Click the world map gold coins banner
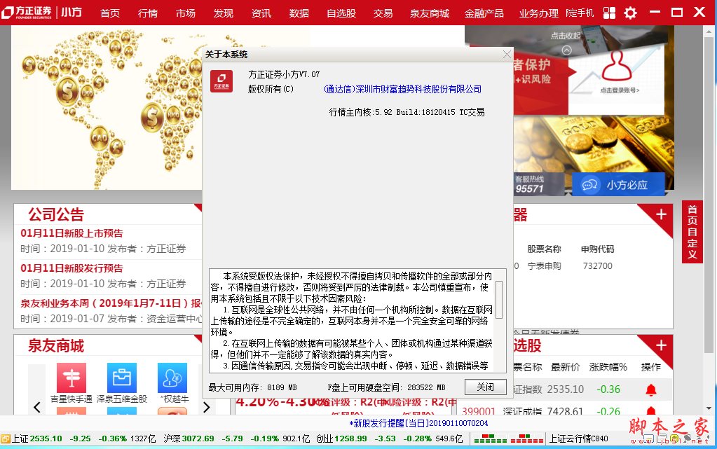The width and height of the screenshot is (717, 449). (107, 108)
